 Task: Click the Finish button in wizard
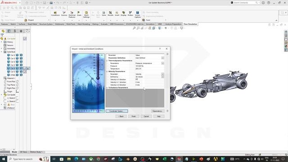pos(134,116)
